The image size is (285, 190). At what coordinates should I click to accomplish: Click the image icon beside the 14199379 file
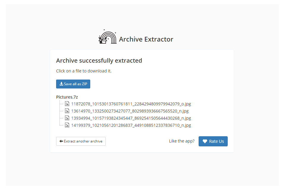coord(67,125)
